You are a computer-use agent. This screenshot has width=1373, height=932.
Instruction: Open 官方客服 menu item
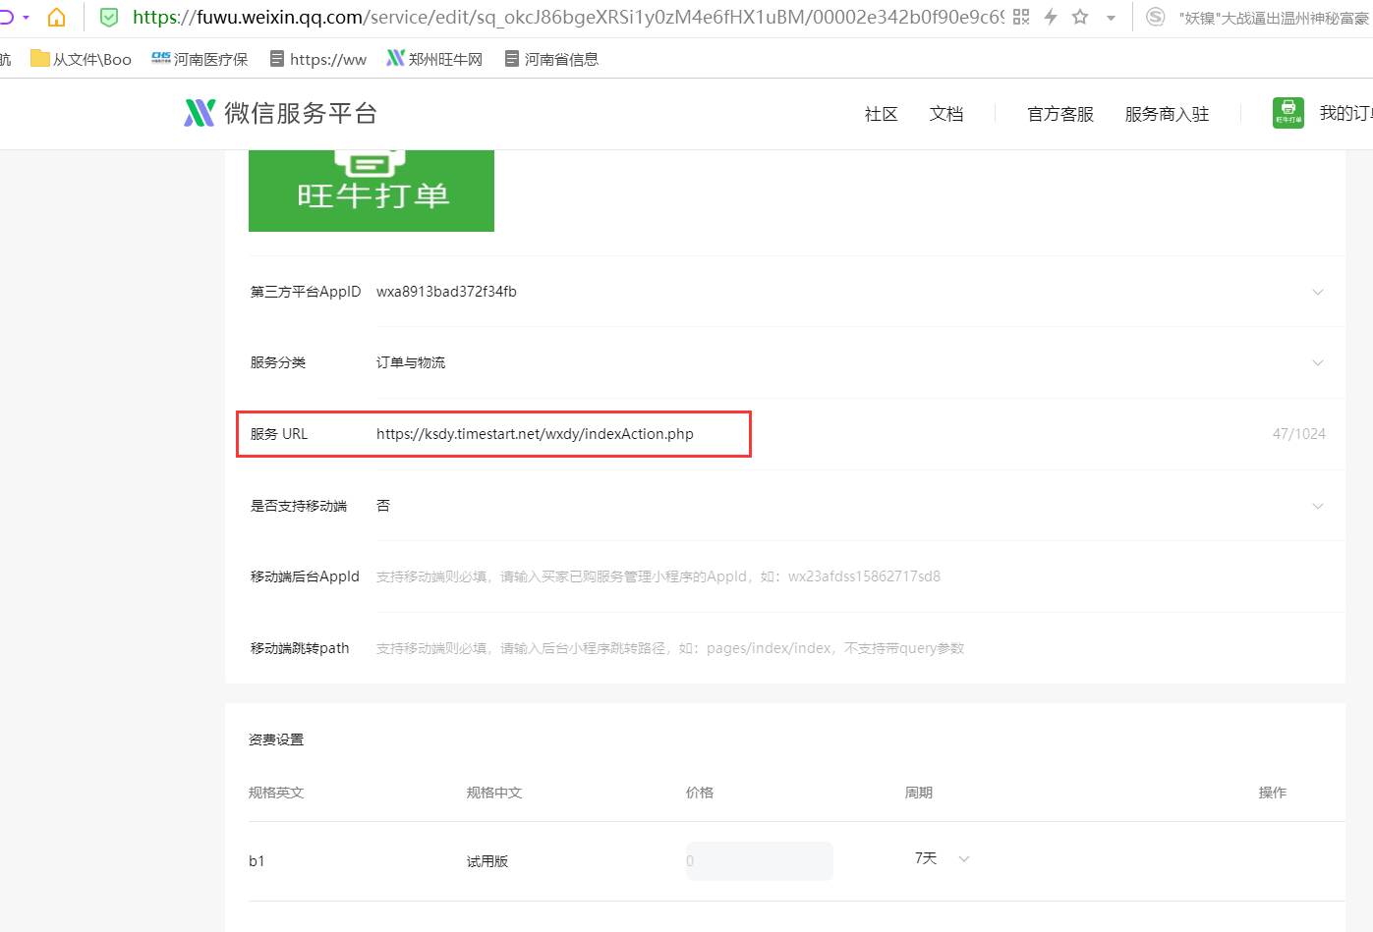coord(1060,114)
